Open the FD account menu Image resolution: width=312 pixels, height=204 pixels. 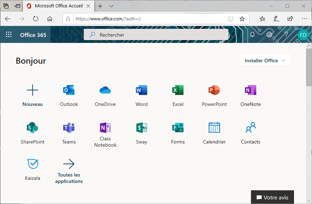303,35
